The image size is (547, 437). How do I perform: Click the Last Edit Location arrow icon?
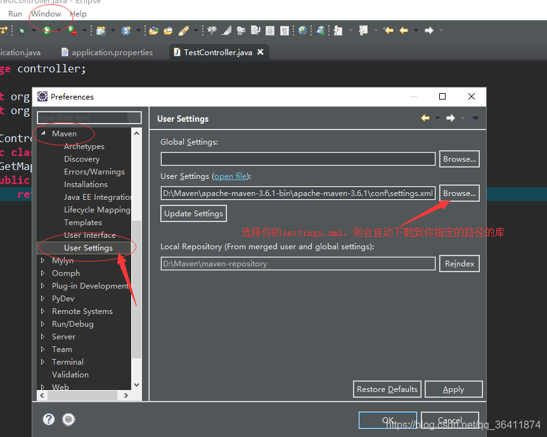pos(389,30)
